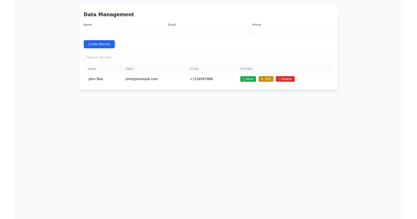The height and width of the screenshot is (219, 417).
Task: Click the Name input field
Action: click(x=124, y=32)
